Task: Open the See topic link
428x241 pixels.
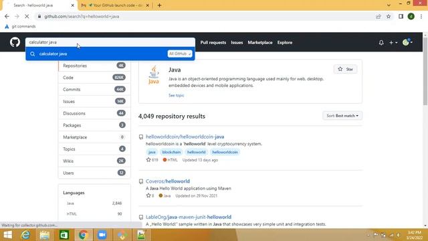Action: (x=177, y=95)
